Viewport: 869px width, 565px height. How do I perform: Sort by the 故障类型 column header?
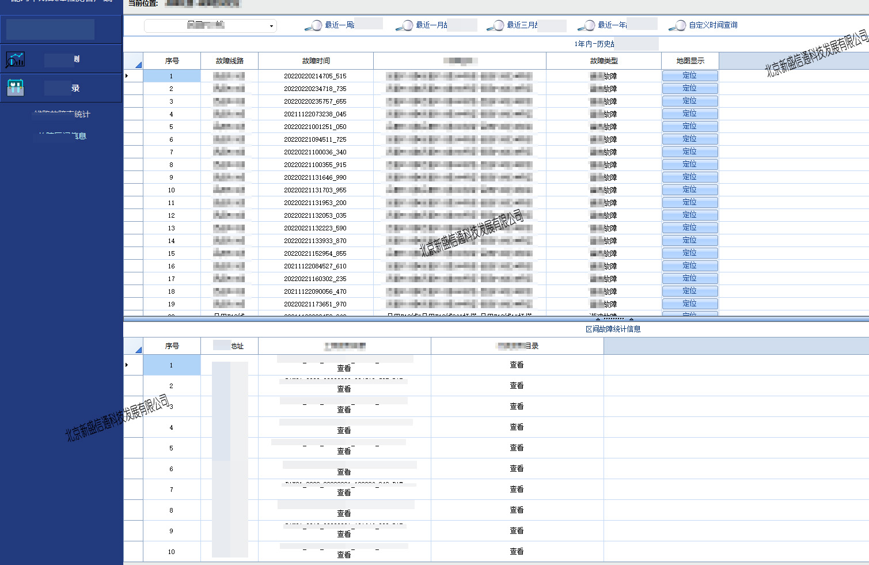[x=604, y=60]
